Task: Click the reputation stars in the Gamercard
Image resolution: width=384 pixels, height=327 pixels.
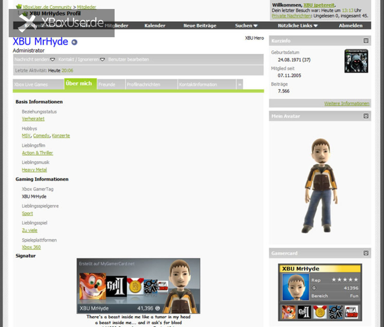Action: pyautogui.click(x=345, y=280)
